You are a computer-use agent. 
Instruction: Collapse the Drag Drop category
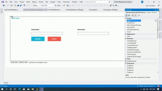(126, 63)
